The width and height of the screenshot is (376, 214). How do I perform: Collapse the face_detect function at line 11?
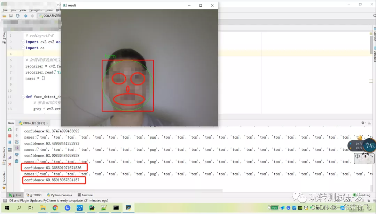[x=23, y=97]
